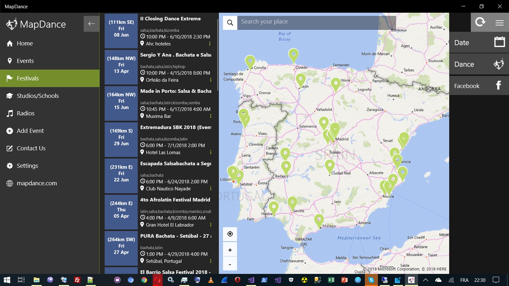Open the Events section
This screenshot has width=509, height=286.
click(49, 61)
